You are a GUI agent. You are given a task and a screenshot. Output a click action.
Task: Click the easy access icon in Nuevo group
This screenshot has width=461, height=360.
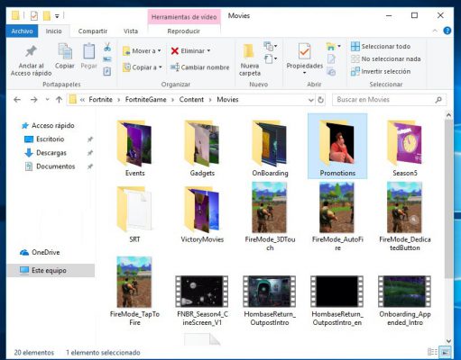(x=269, y=58)
